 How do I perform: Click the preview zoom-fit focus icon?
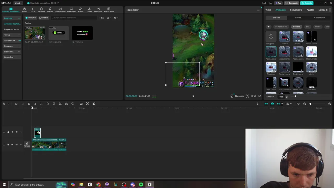[x=248, y=96]
